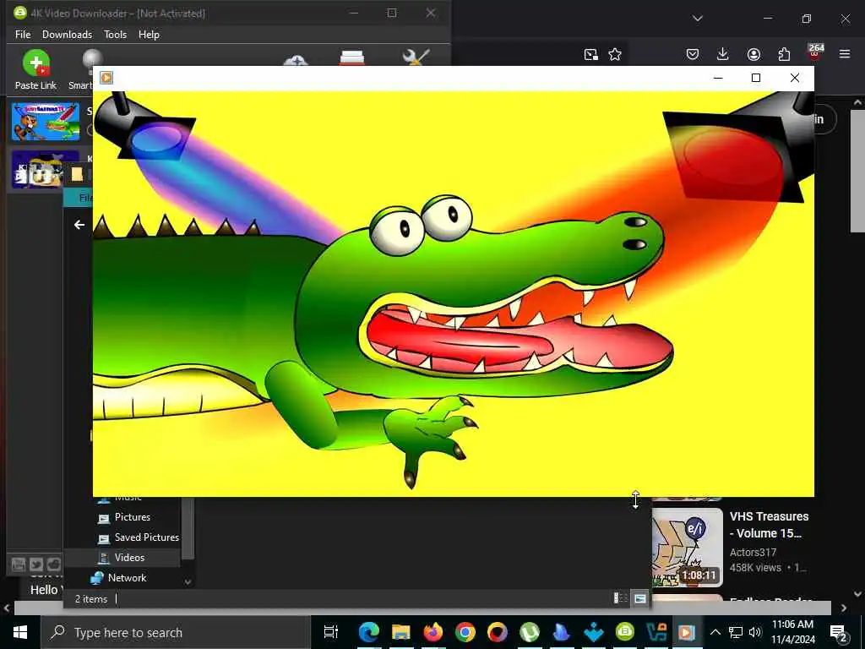Viewport: 865px width, 649px height.
Task: Open VHS Treasures Volume 15 video link
Action: pos(769,525)
